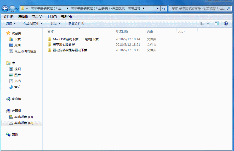Click the 文档 documents icon
The width and height of the screenshot is (234, 151).
[11, 81]
